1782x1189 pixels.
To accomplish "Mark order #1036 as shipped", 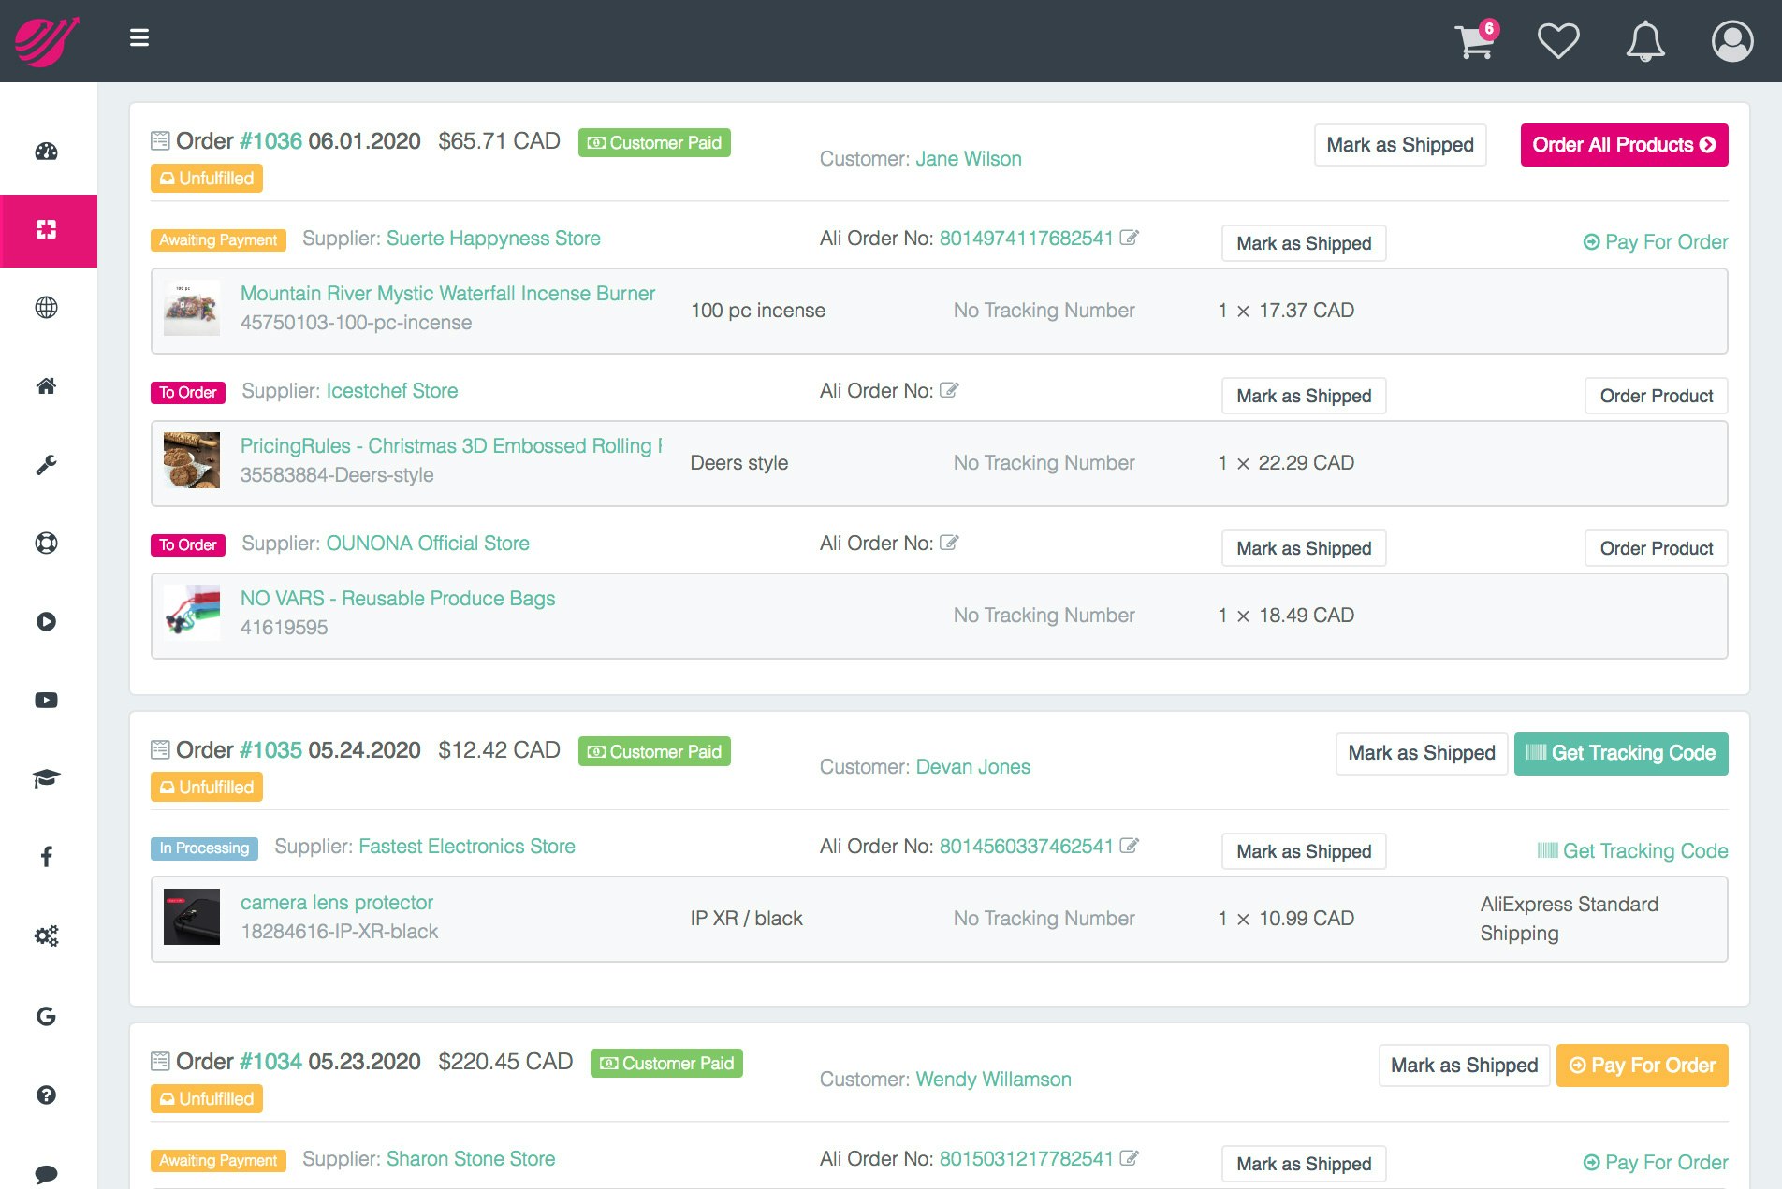I will point(1400,145).
